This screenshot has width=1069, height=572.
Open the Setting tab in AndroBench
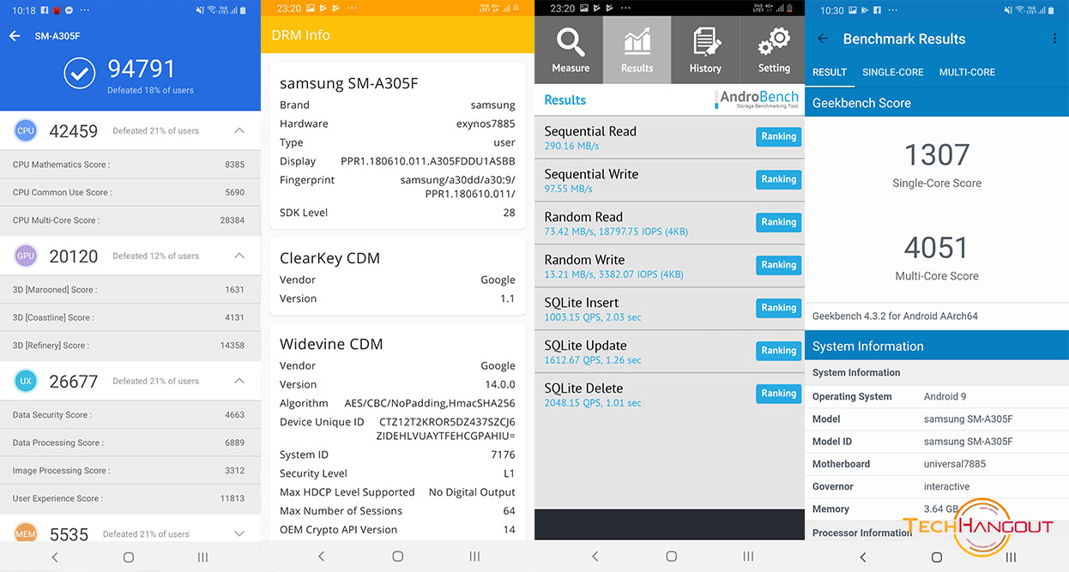point(773,50)
